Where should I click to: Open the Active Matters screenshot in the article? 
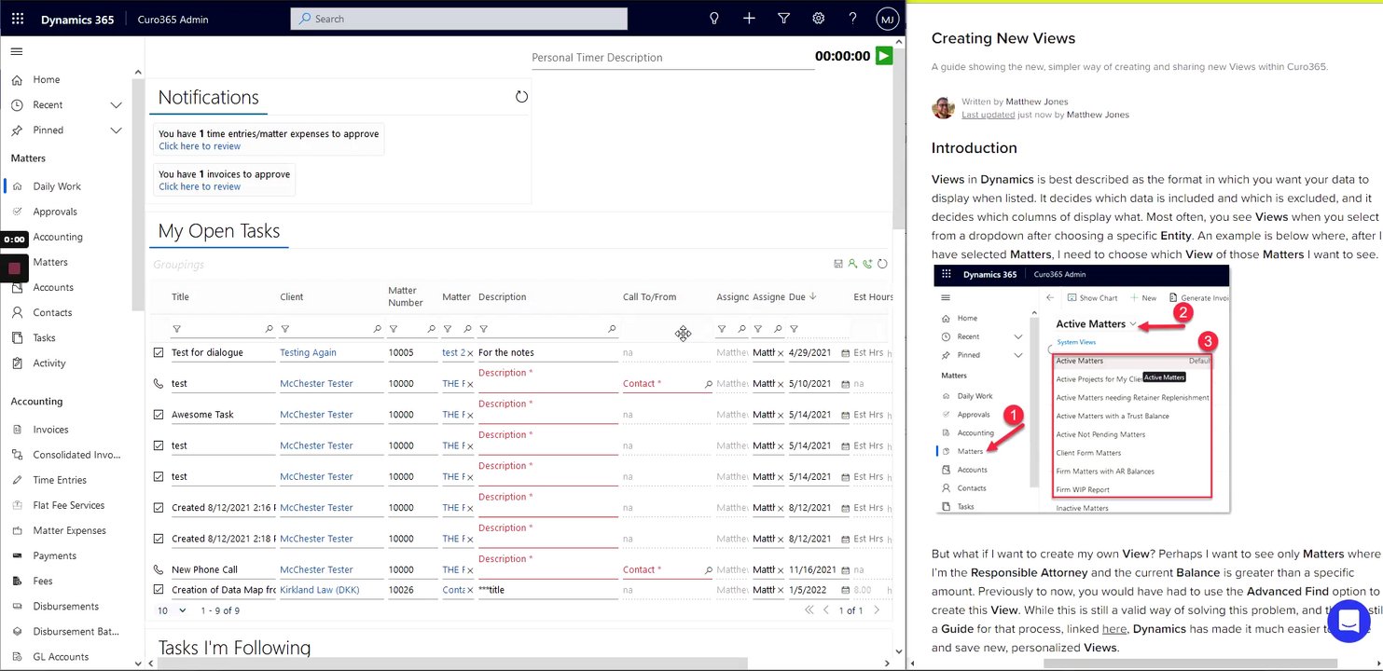point(1082,389)
